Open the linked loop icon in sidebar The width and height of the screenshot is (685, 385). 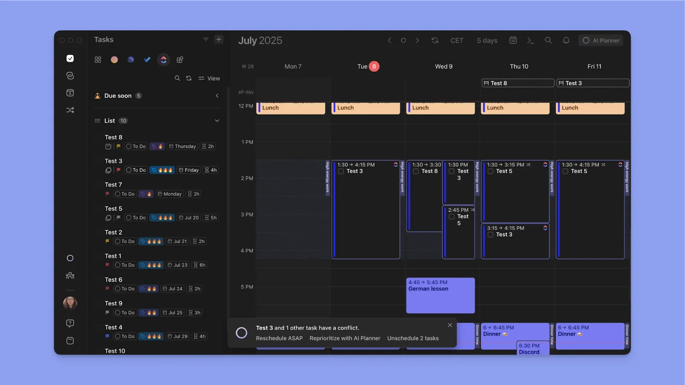tap(70, 76)
